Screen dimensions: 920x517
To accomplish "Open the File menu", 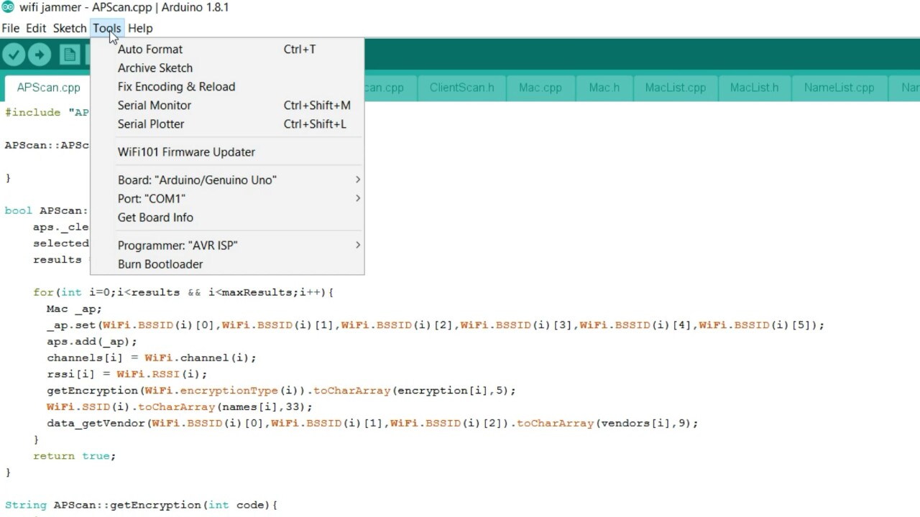I will point(10,28).
